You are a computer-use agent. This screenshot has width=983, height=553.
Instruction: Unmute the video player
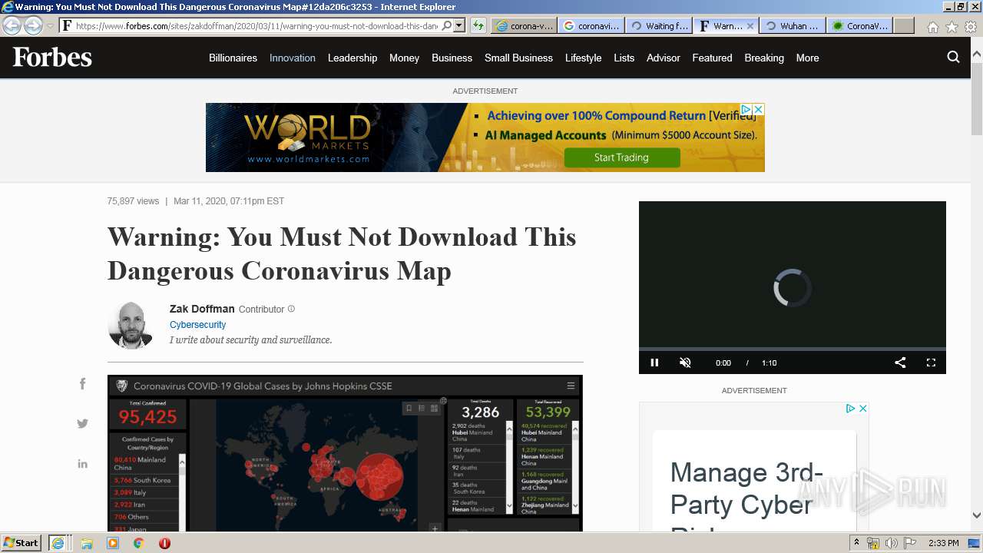pyautogui.click(x=685, y=363)
